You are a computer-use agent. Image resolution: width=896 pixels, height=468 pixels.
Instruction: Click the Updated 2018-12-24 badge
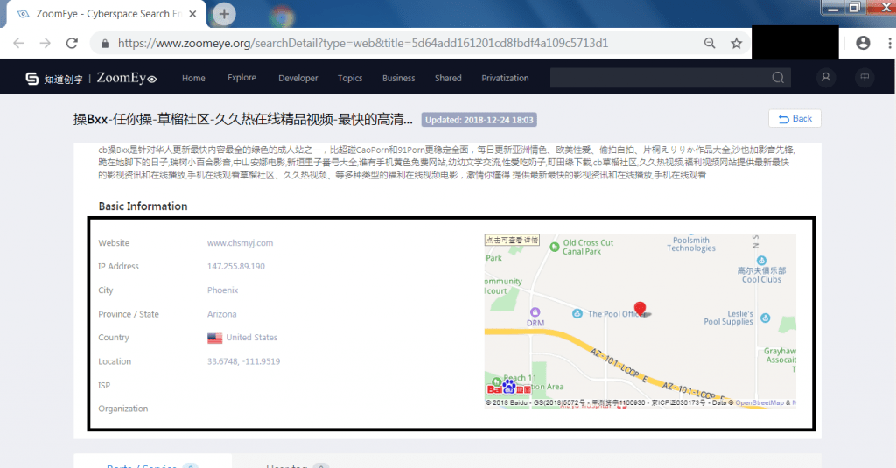coord(479,120)
